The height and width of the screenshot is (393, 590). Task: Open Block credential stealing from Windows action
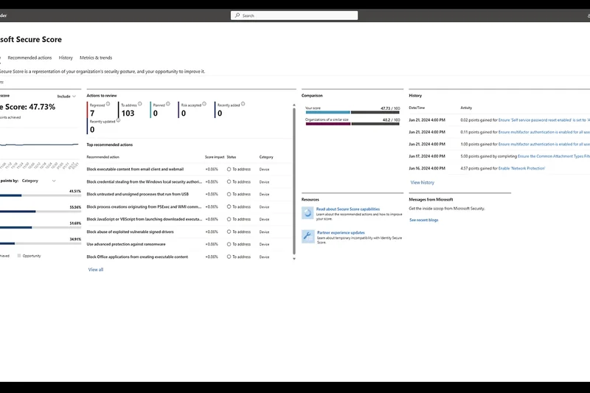[144, 181]
